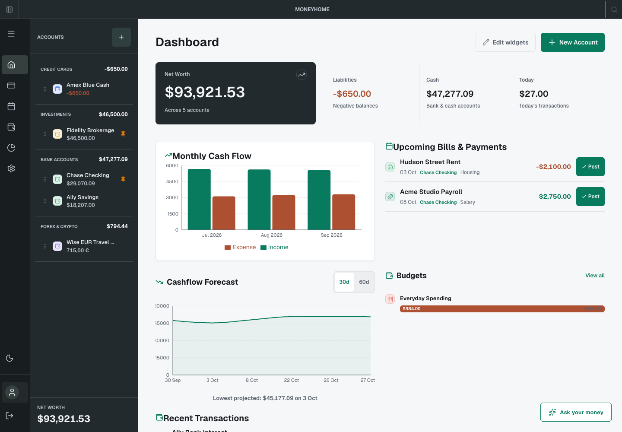This screenshot has height=432, width=622.
Task: Unpin the Chase Checking account
Action: (x=123, y=179)
